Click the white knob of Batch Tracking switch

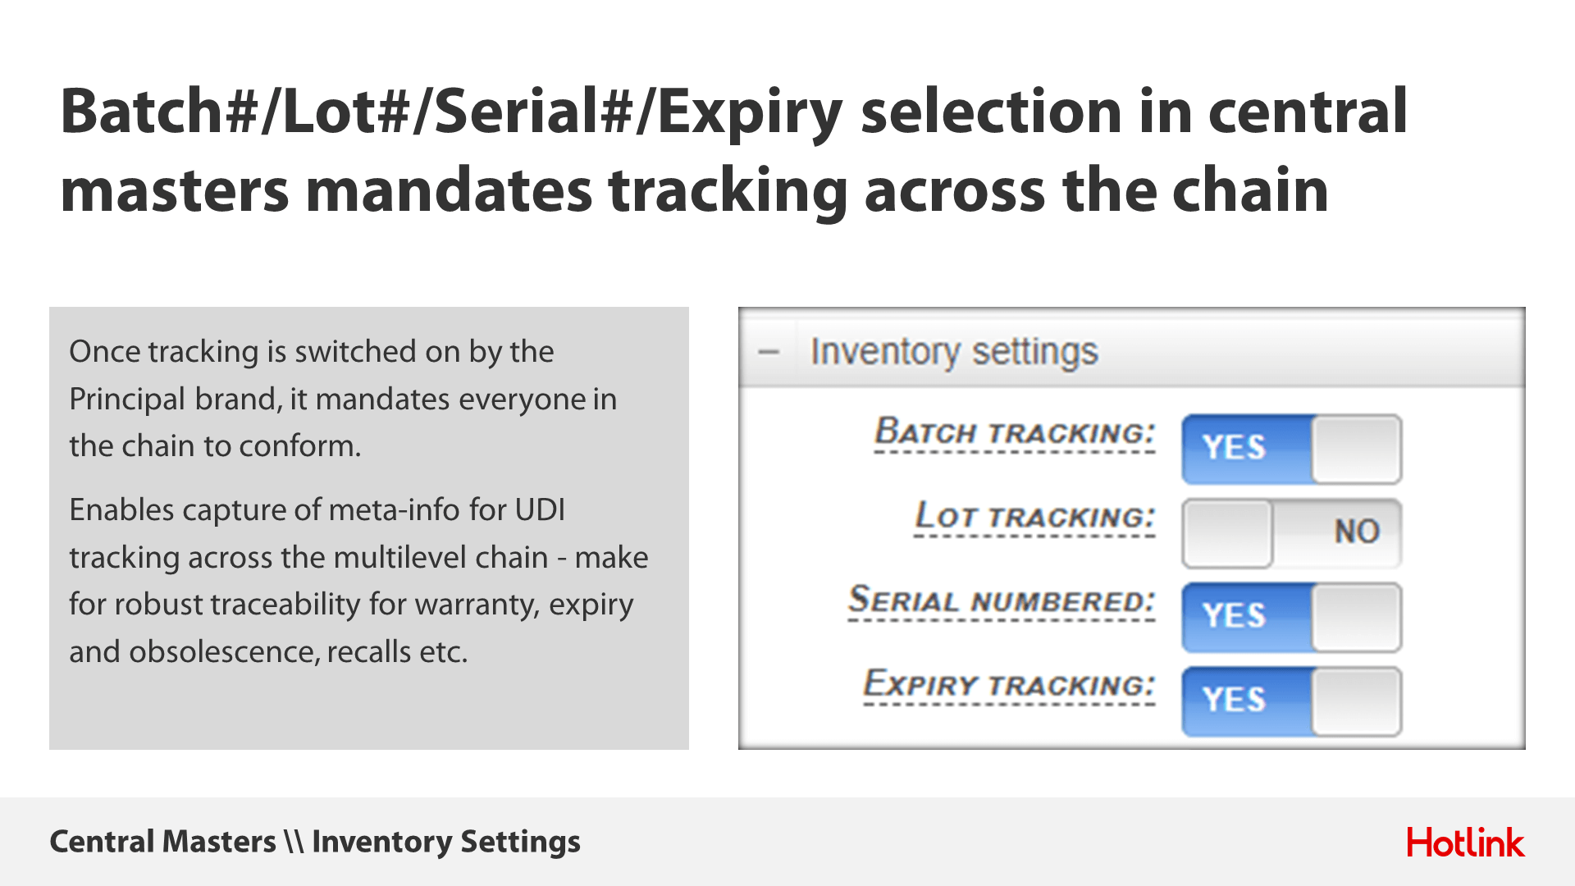1356,449
